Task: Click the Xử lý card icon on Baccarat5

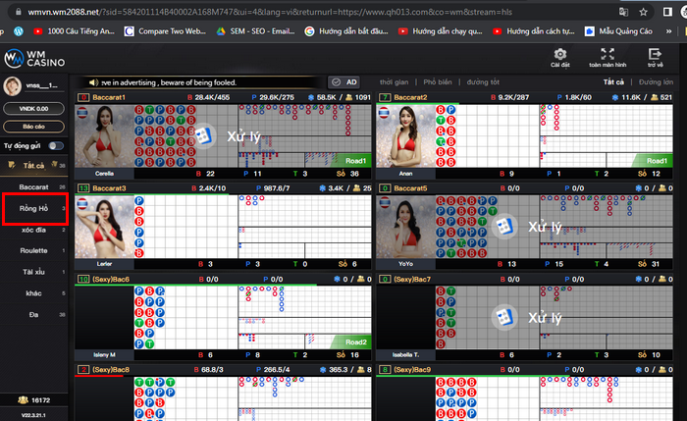Action: 504,227
